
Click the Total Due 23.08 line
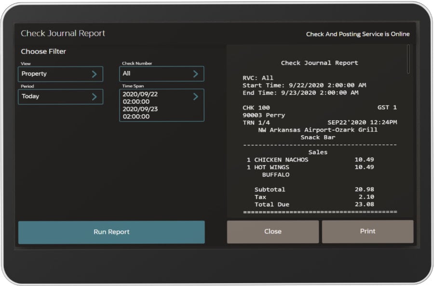pyautogui.click(x=314, y=204)
